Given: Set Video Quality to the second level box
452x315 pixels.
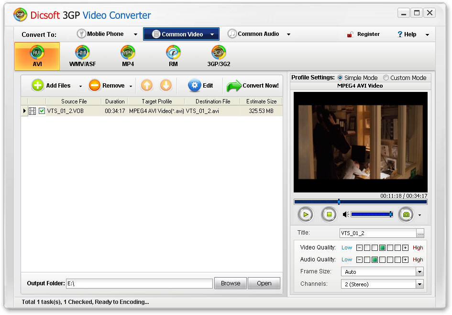Looking at the screenshot, I should tap(375, 248).
